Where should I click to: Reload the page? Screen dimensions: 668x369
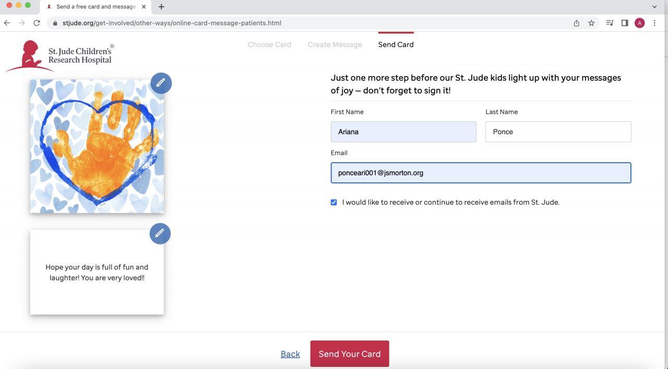[37, 23]
